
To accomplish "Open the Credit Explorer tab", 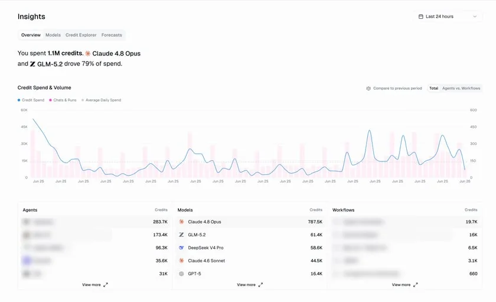I will tap(81, 35).
